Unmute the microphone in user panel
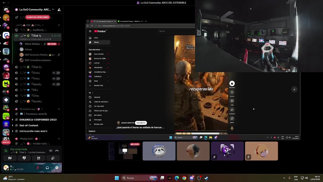Viewport: 323px width, 182px height. 38,168
